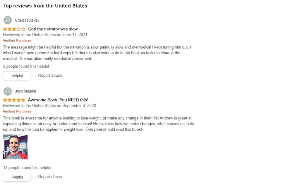Click the three-star rating on Chelsea's review
288x186 pixels.
[14, 29]
